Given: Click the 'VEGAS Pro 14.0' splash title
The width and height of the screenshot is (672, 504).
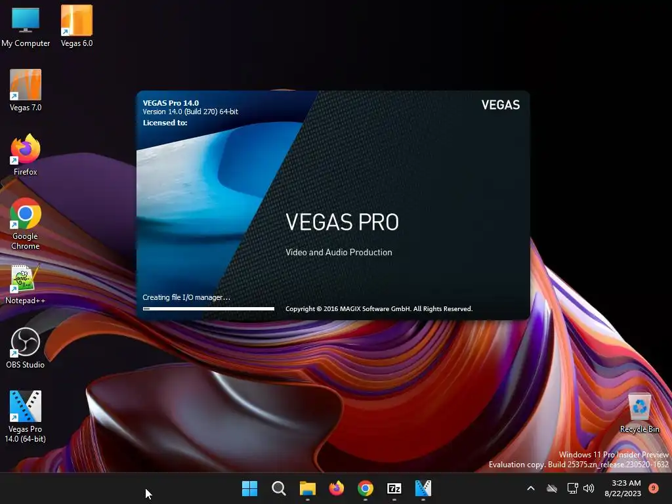Looking at the screenshot, I should click(171, 103).
